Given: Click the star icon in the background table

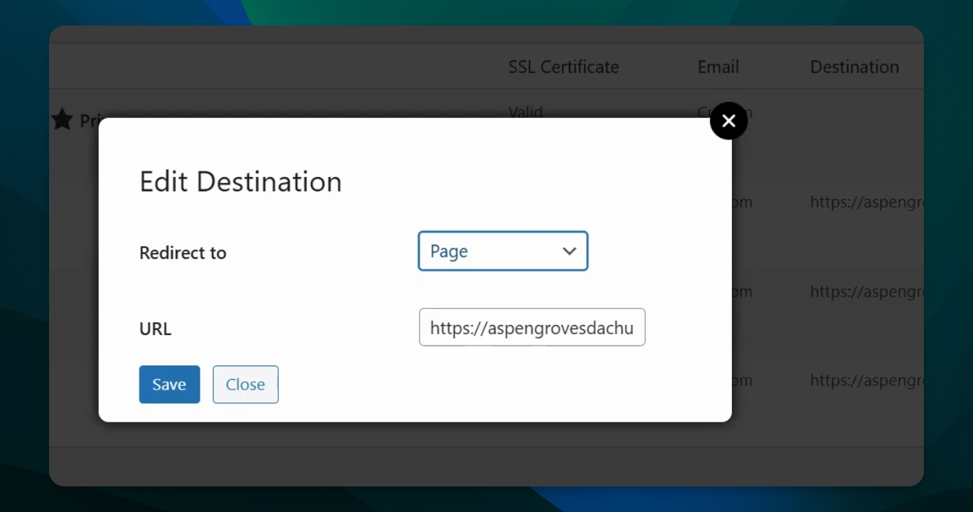Looking at the screenshot, I should [x=63, y=119].
